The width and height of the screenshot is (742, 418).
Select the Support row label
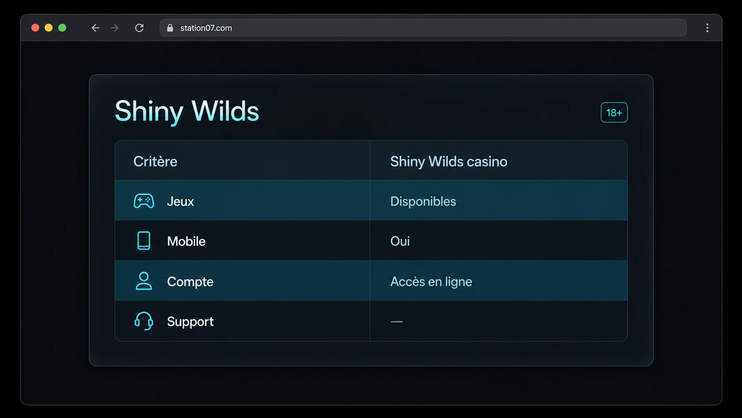(190, 322)
